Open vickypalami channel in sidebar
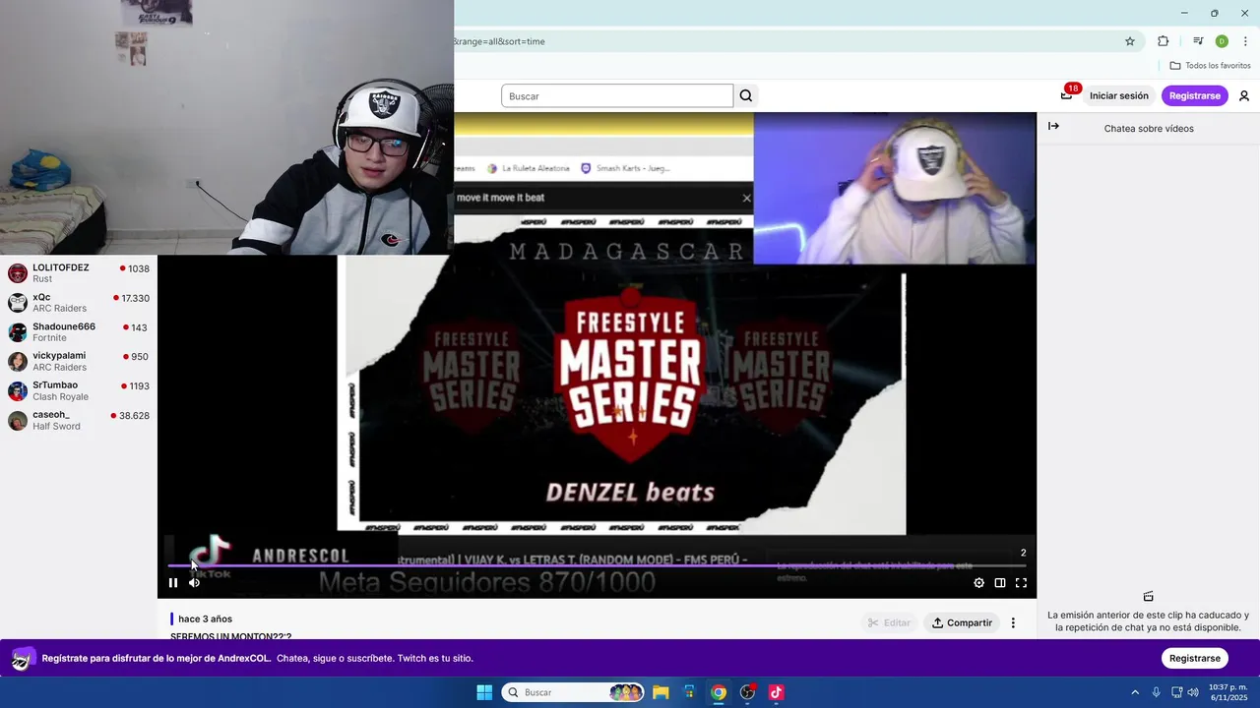Image resolution: width=1260 pixels, height=708 pixels. (79, 362)
